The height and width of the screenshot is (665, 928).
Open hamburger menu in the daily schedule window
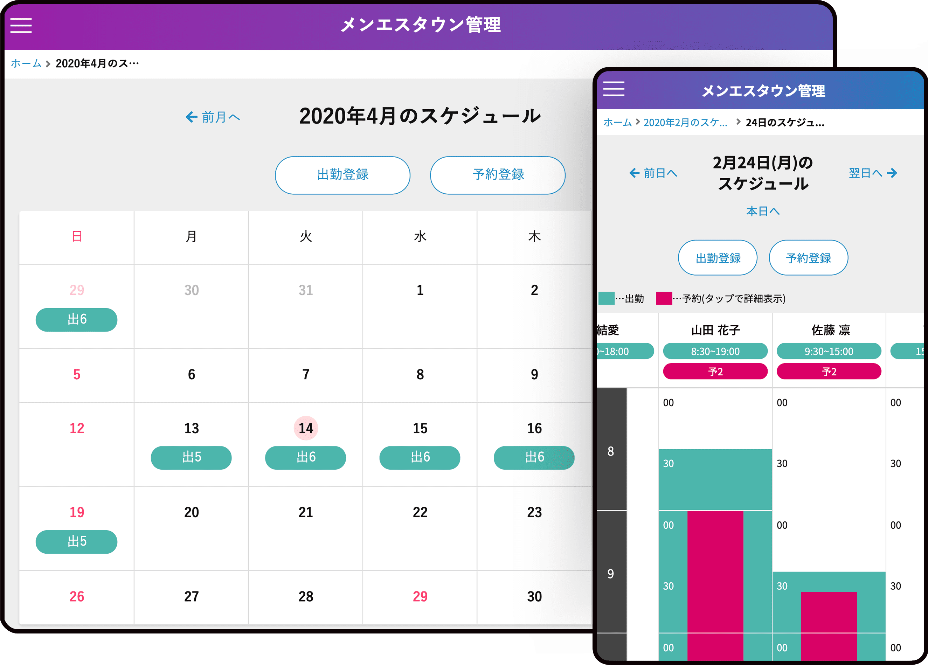613,89
